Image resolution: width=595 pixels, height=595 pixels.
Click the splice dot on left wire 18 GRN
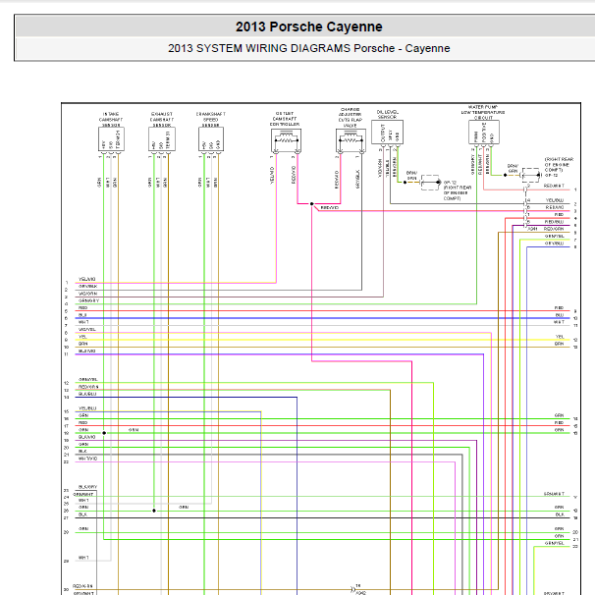[104, 433]
